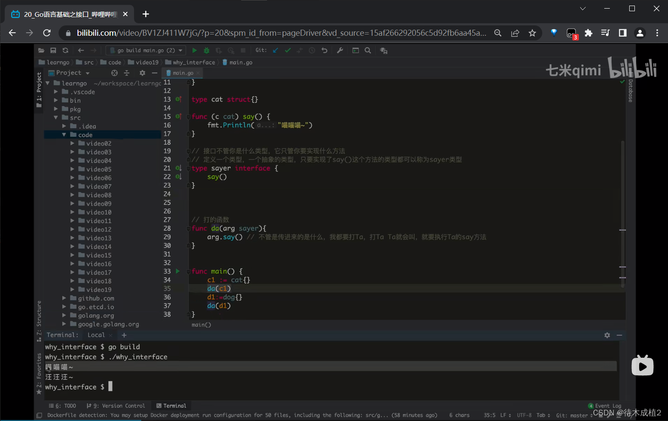
Task: Click Git: master branch in status bar
Action: (x=575, y=415)
